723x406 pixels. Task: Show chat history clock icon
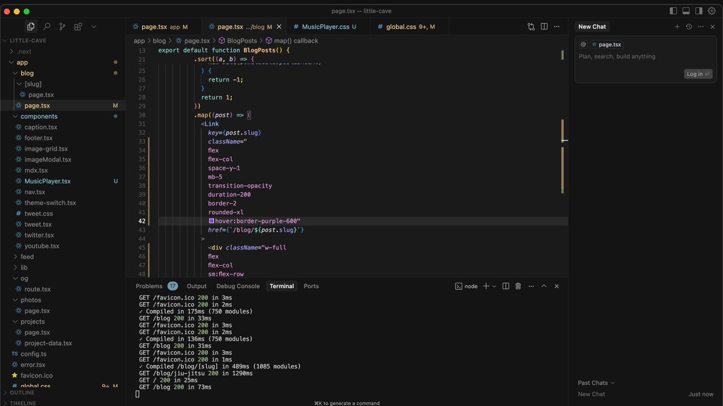pos(689,26)
